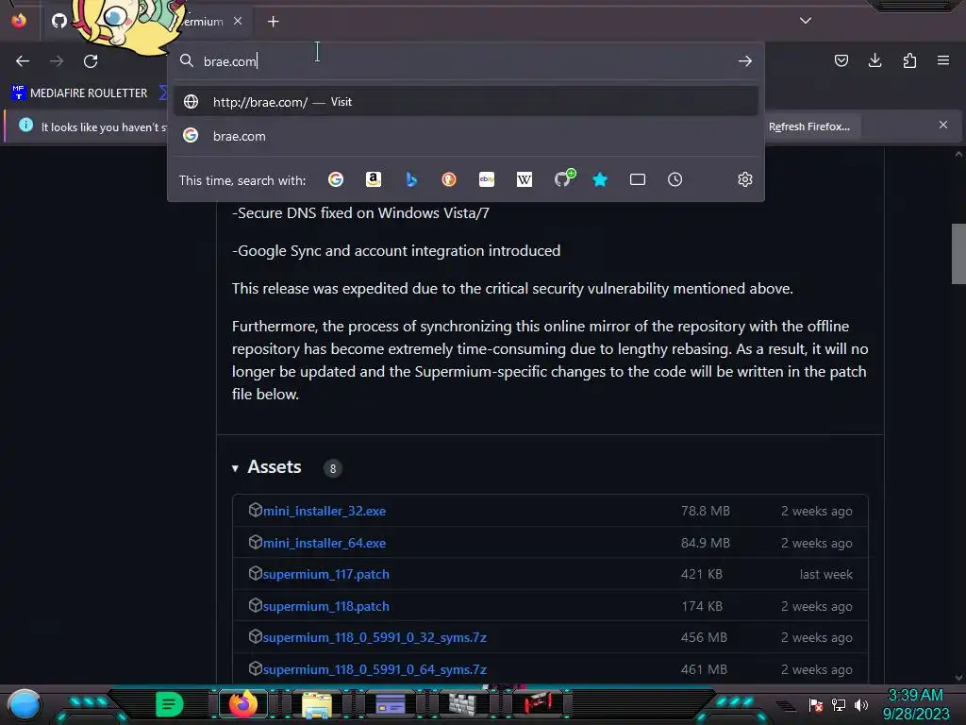The width and height of the screenshot is (966, 725).
Task: Open search settings gear icon
Action: (x=745, y=179)
